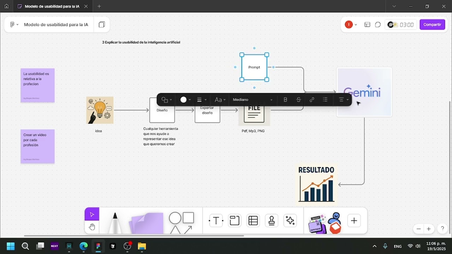Screen dimensions: 452x254
Task: Toggle bold text formatting
Action: [285, 100]
